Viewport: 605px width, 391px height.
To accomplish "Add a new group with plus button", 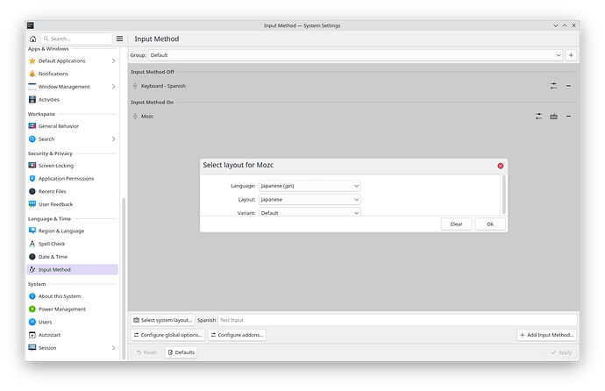I will pyautogui.click(x=571, y=55).
